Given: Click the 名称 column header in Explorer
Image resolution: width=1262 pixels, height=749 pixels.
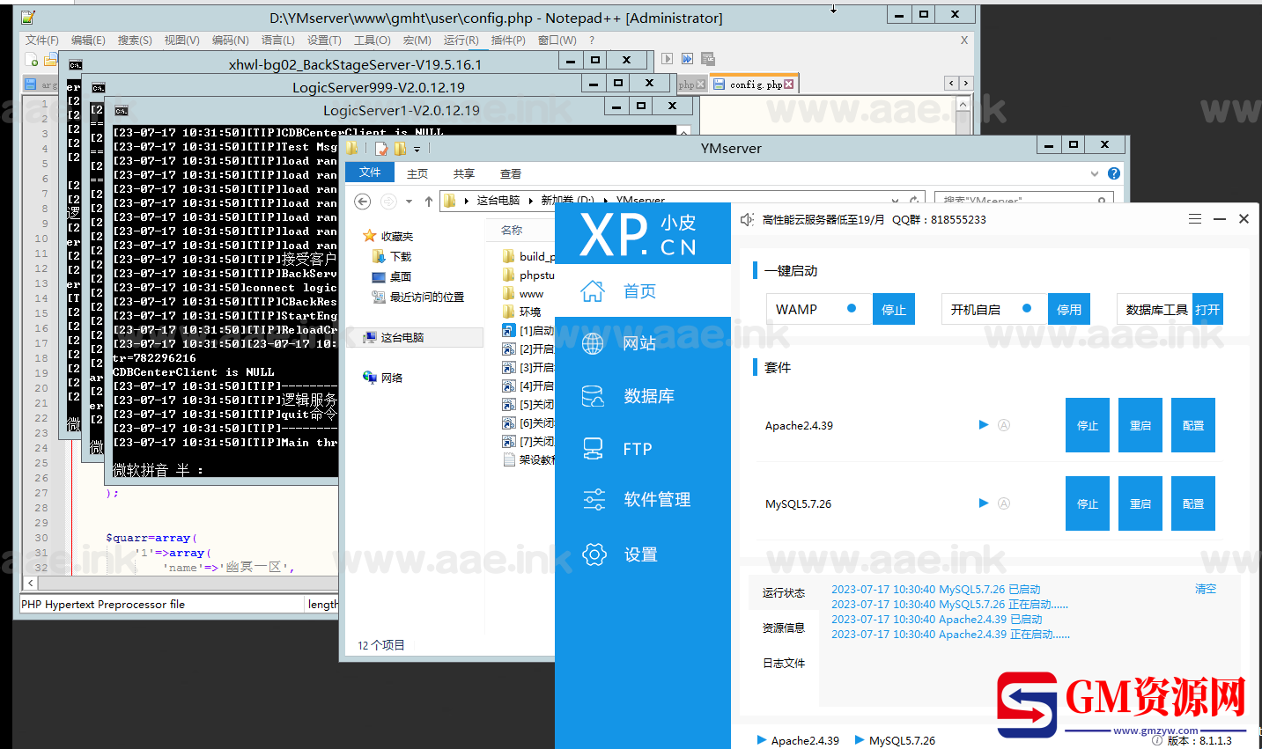Looking at the screenshot, I should (x=512, y=230).
